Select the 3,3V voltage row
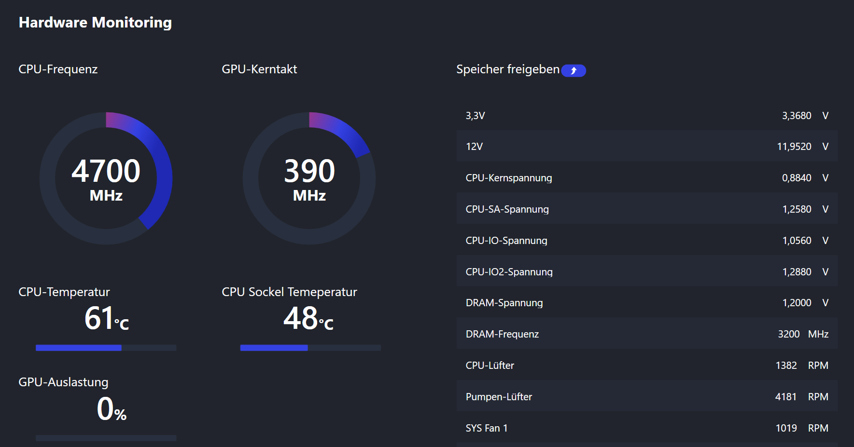Image resolution: width=854 pixels, height=447 pixels. coord(647,116)
